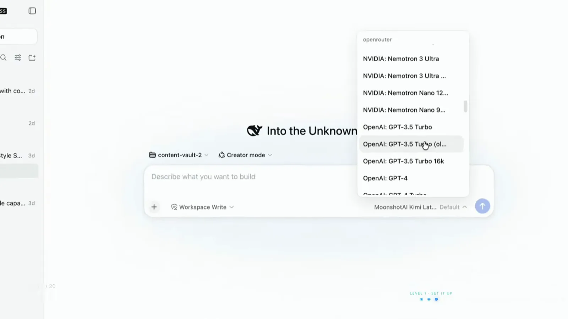Viewport: 568px width, 319px height.
Task: Open the Workspace Write permissions dropdown
Action: click(203, 207)
